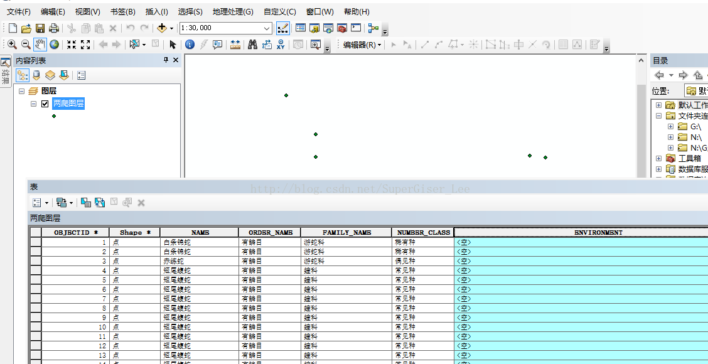Screen dimensions: 708x364
Task: Save the map document
Action: click(40, 28)
